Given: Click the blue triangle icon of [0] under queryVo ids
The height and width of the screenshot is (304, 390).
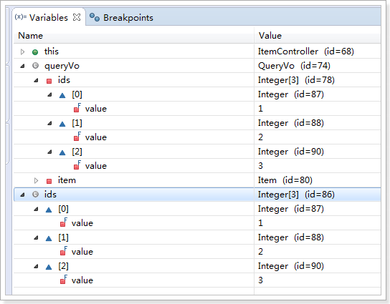Looking at the screenshot, I should [x=62, y=95].
